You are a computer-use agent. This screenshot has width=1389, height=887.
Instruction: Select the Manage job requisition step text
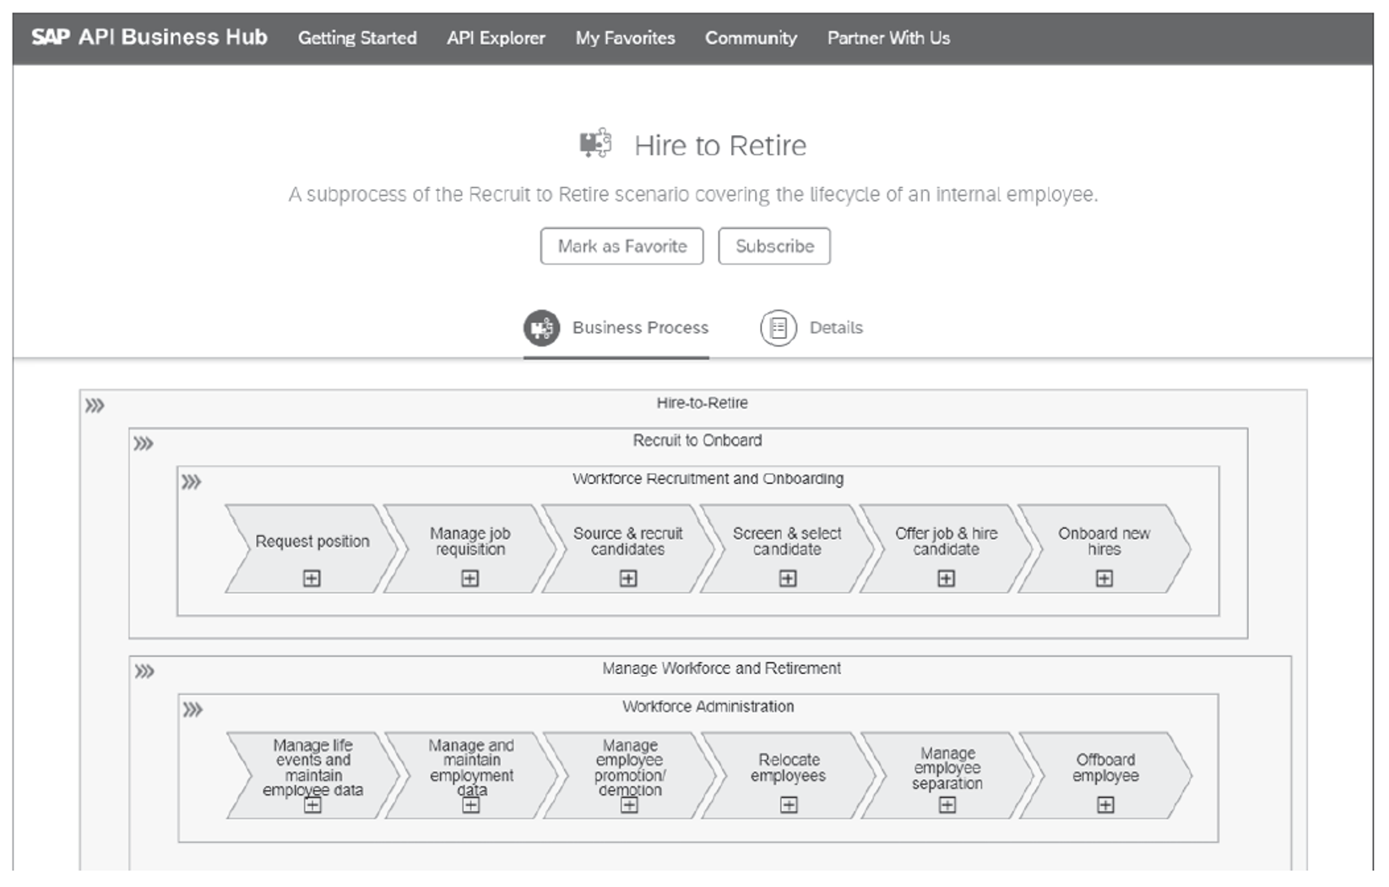470,541
